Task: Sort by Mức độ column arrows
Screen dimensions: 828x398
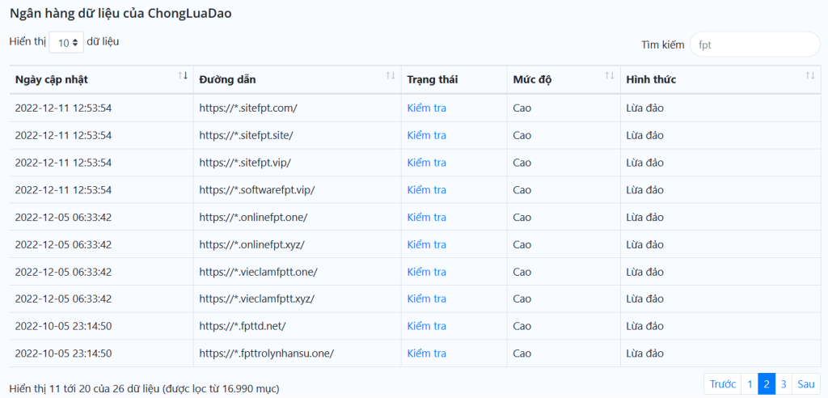Action: 610,75
